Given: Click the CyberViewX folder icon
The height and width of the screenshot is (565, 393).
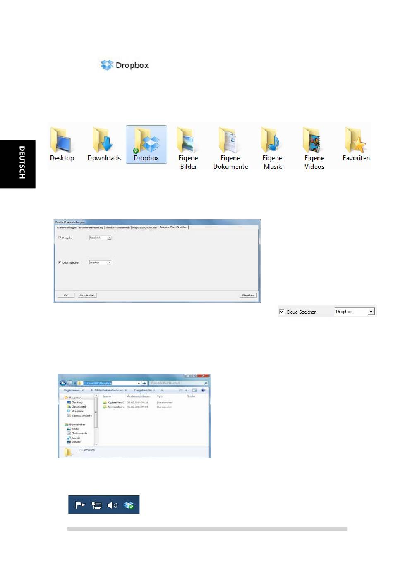Looking at the screenshot, I should 105,402.
